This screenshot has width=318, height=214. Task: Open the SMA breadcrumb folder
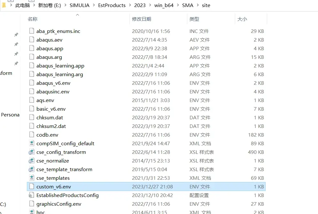pos(188,5)
